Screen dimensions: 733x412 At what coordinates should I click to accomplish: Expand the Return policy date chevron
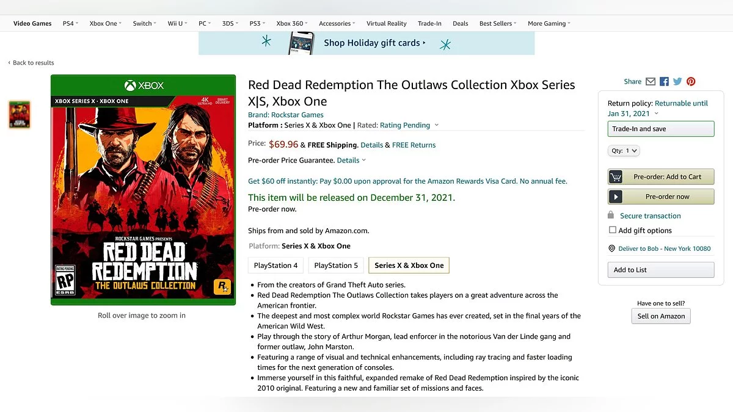(657, 114)
